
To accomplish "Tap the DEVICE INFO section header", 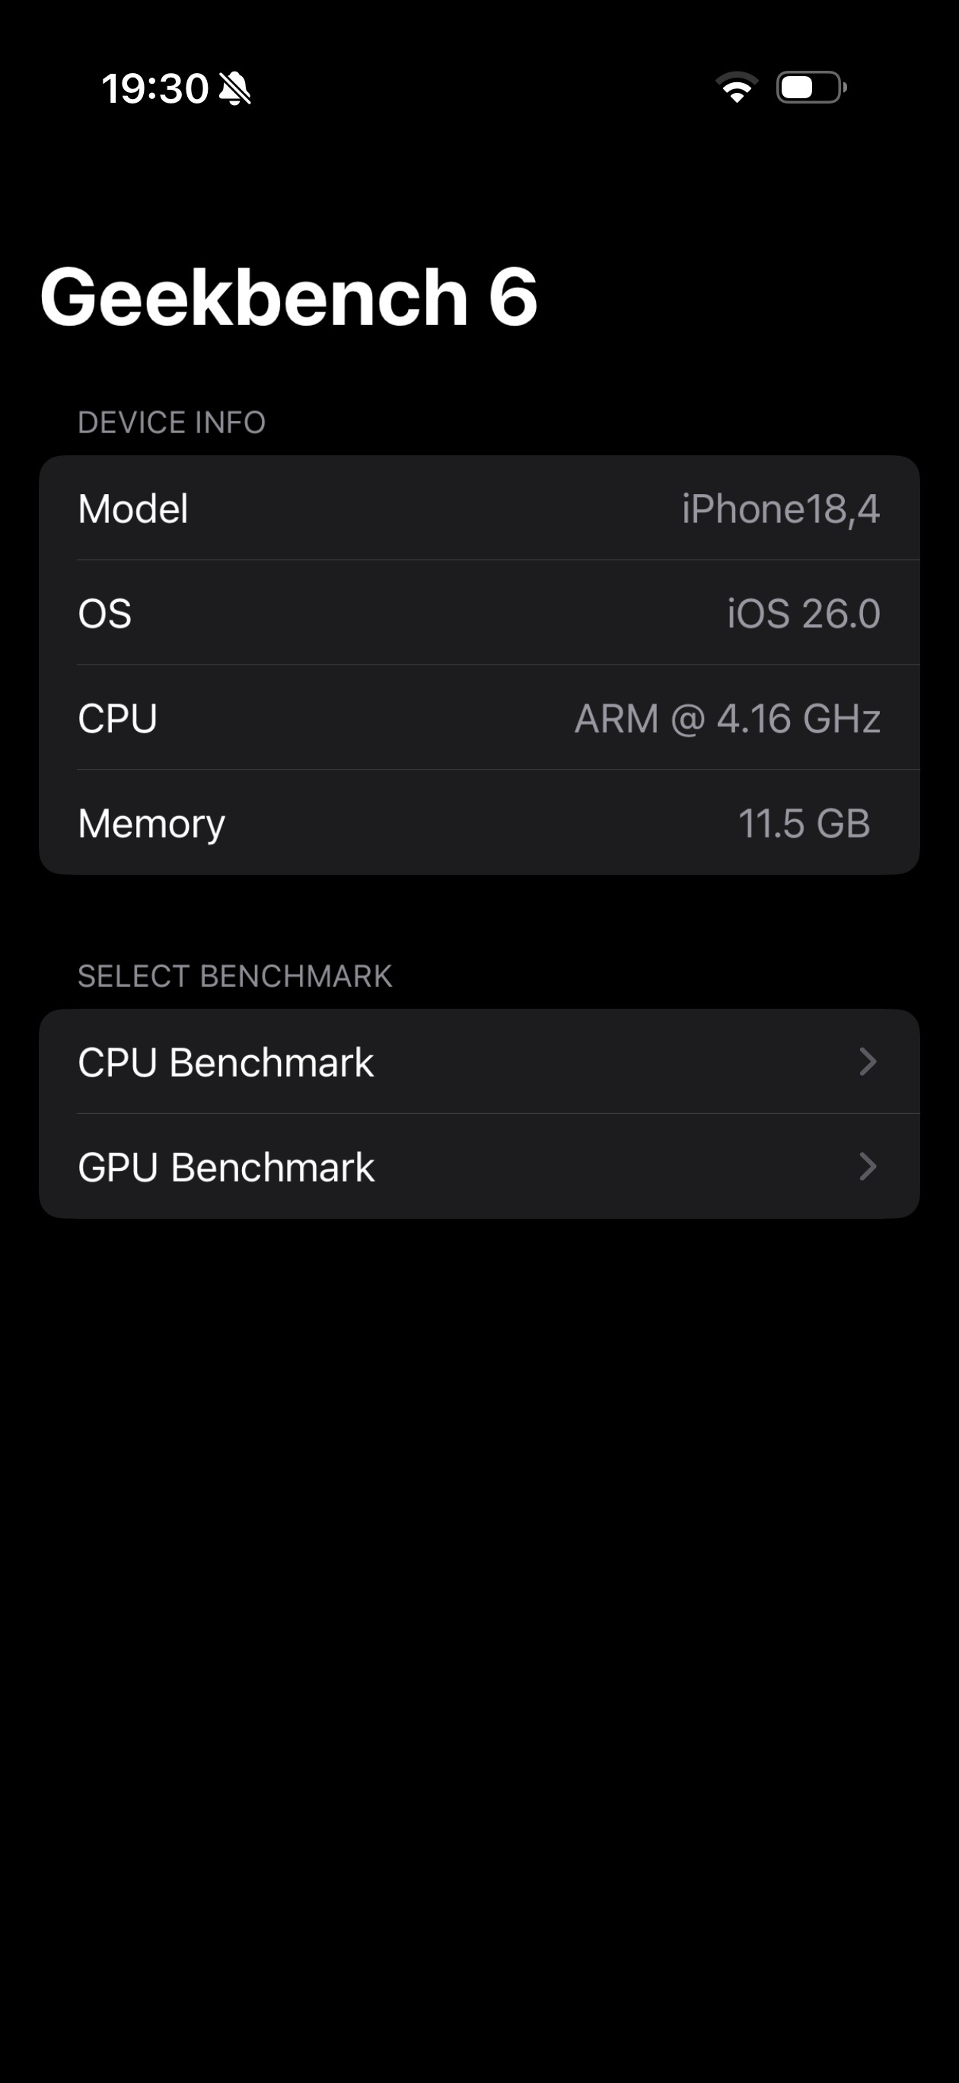I will (171, 422).
